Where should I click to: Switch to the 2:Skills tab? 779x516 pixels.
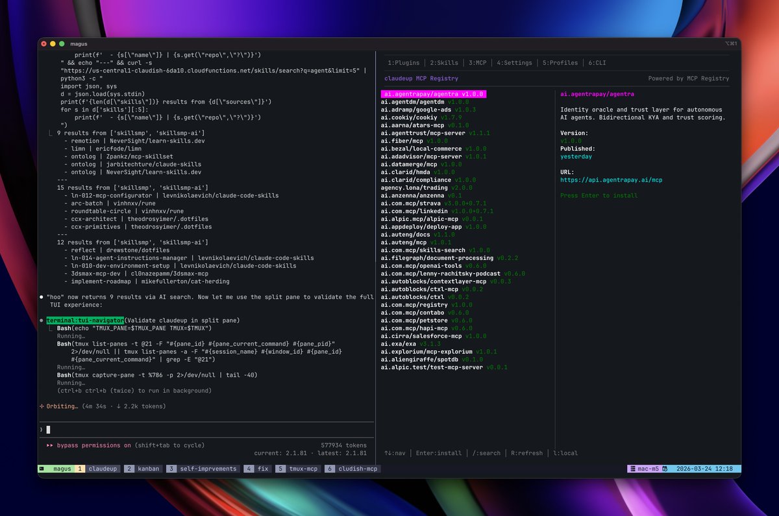pyautogui.click(x=444, y=63)
